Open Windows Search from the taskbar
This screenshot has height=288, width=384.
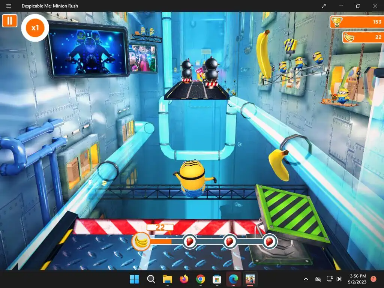[x=151, y=279]
